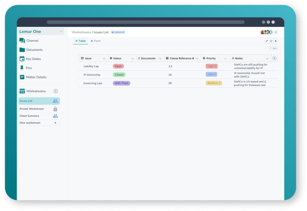
Task: Add a column with the circled plus
Action: coord(274,58)
